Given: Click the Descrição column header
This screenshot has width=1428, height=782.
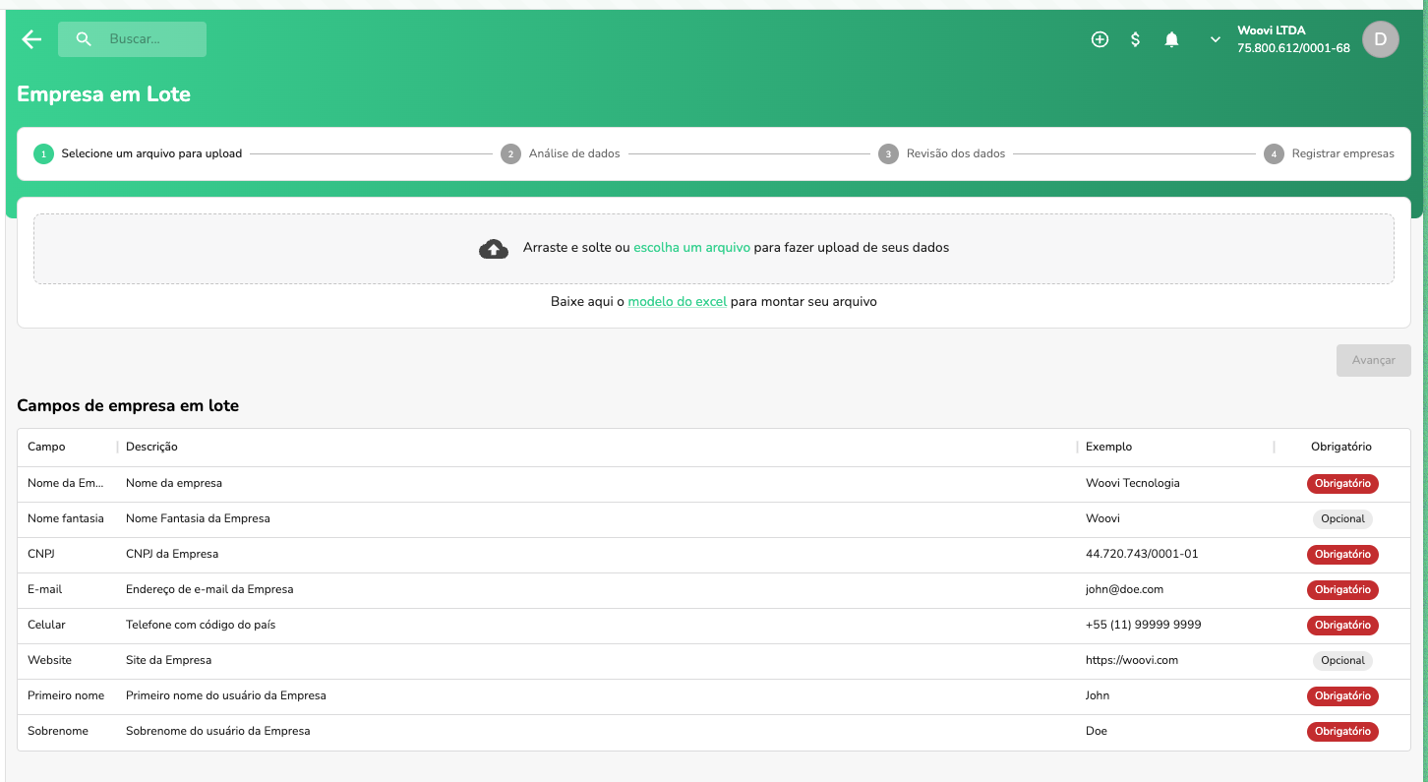Looking at the screenshot, I should [x=151, y=447].
